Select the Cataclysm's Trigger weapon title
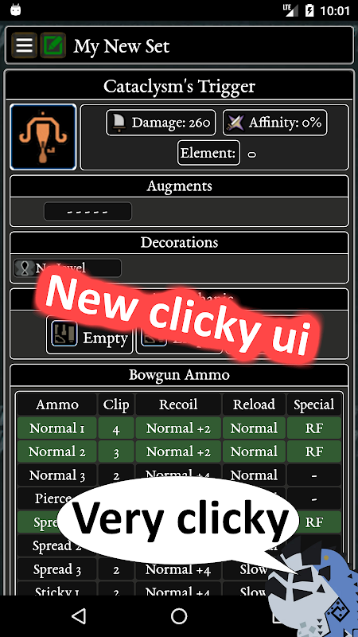 point(179,86)
